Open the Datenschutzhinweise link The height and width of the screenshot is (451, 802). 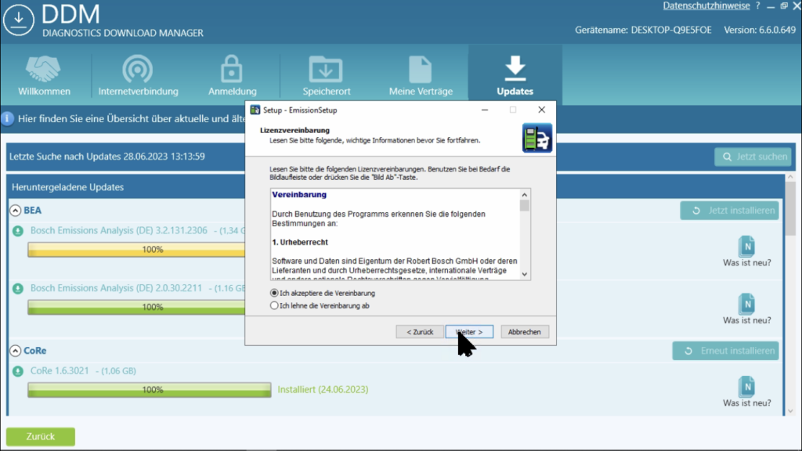point(706,5)
